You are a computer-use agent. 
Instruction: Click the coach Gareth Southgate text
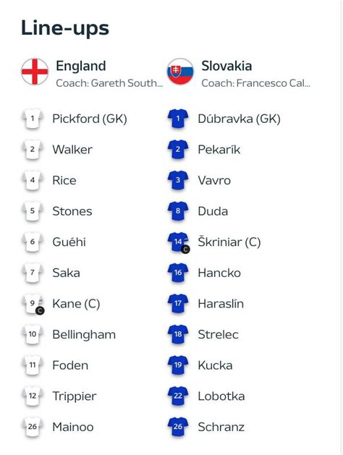pos(109,83)
